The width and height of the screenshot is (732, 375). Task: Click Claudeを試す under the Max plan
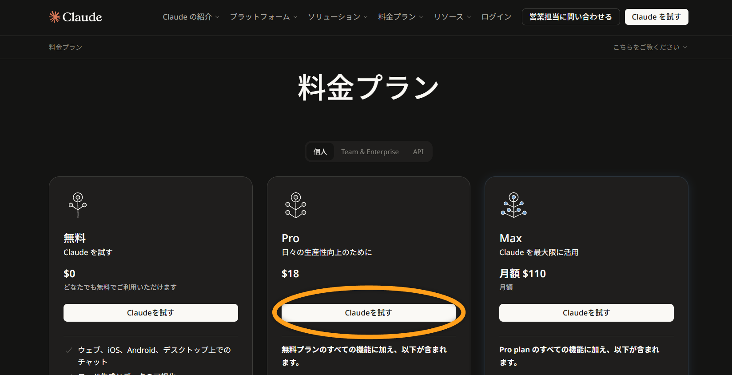pyautogui.click(x=586, y=313)
